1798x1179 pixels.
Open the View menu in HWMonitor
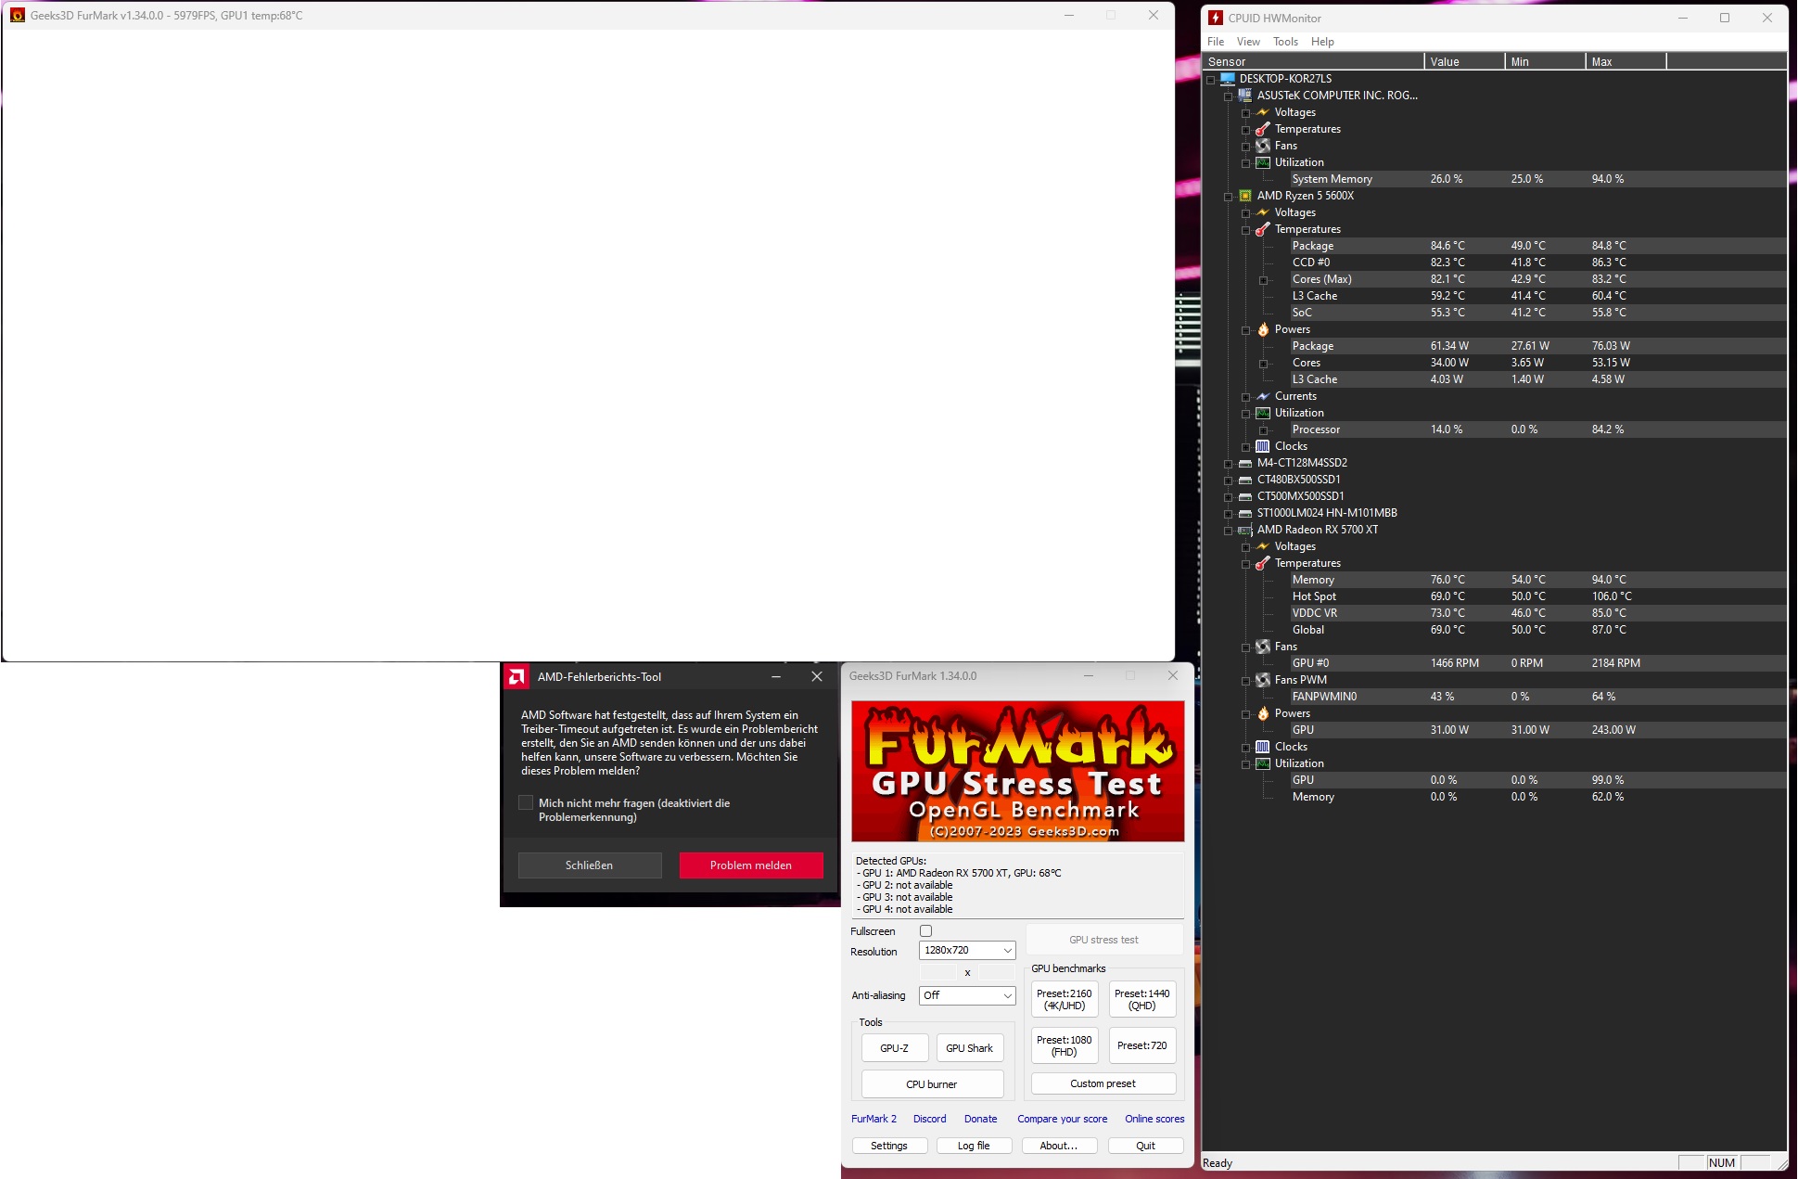[1247, 42]
